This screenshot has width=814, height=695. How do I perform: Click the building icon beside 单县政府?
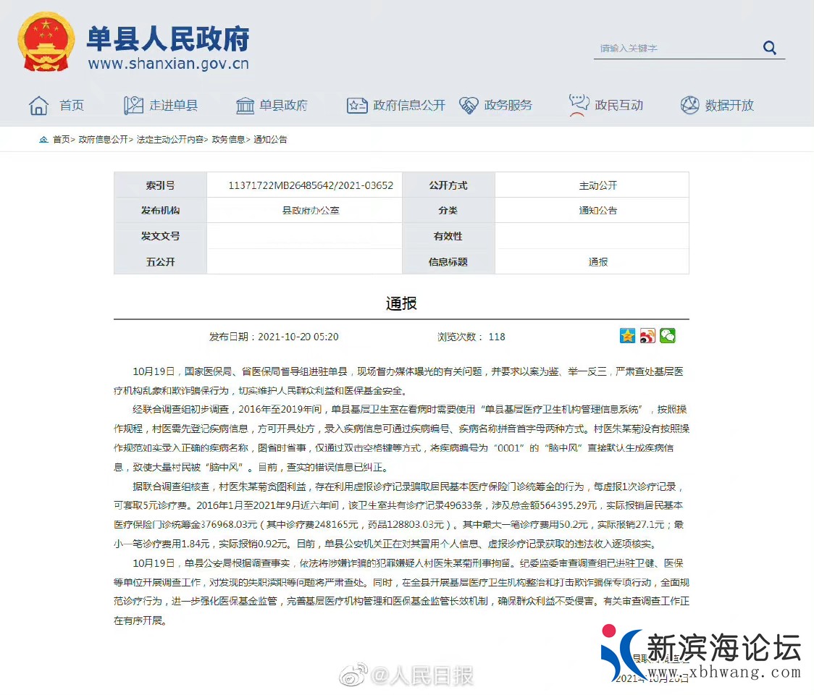[x=245, y=106]
